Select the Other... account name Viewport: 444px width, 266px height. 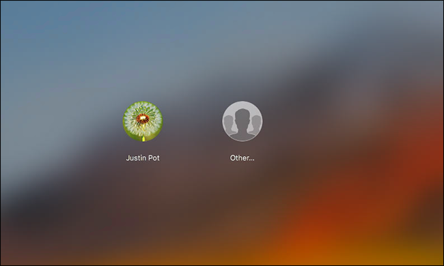coord(242,158)
